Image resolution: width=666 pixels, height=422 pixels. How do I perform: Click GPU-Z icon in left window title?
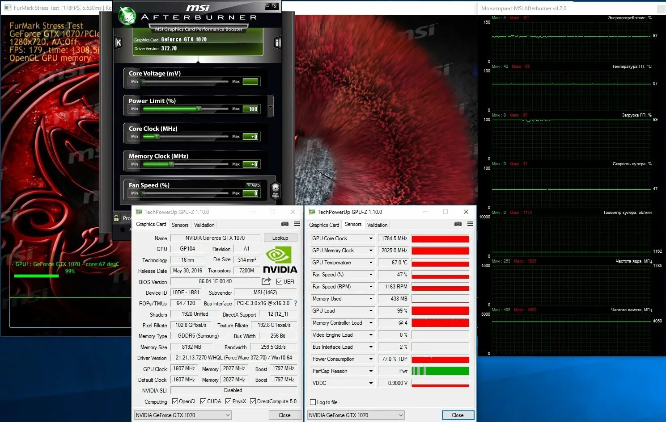click(139, 212)
